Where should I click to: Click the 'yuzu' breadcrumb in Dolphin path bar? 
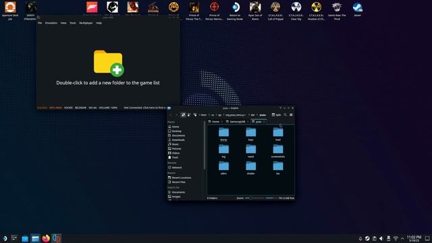pos(263,115)
